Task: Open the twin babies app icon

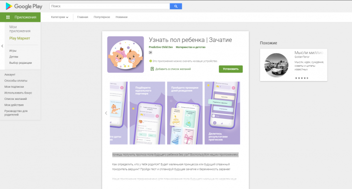Action: click(x=126, y=55)
